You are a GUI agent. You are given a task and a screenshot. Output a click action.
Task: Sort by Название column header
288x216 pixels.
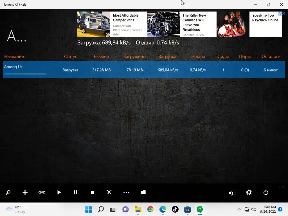[x=14, y=56]
